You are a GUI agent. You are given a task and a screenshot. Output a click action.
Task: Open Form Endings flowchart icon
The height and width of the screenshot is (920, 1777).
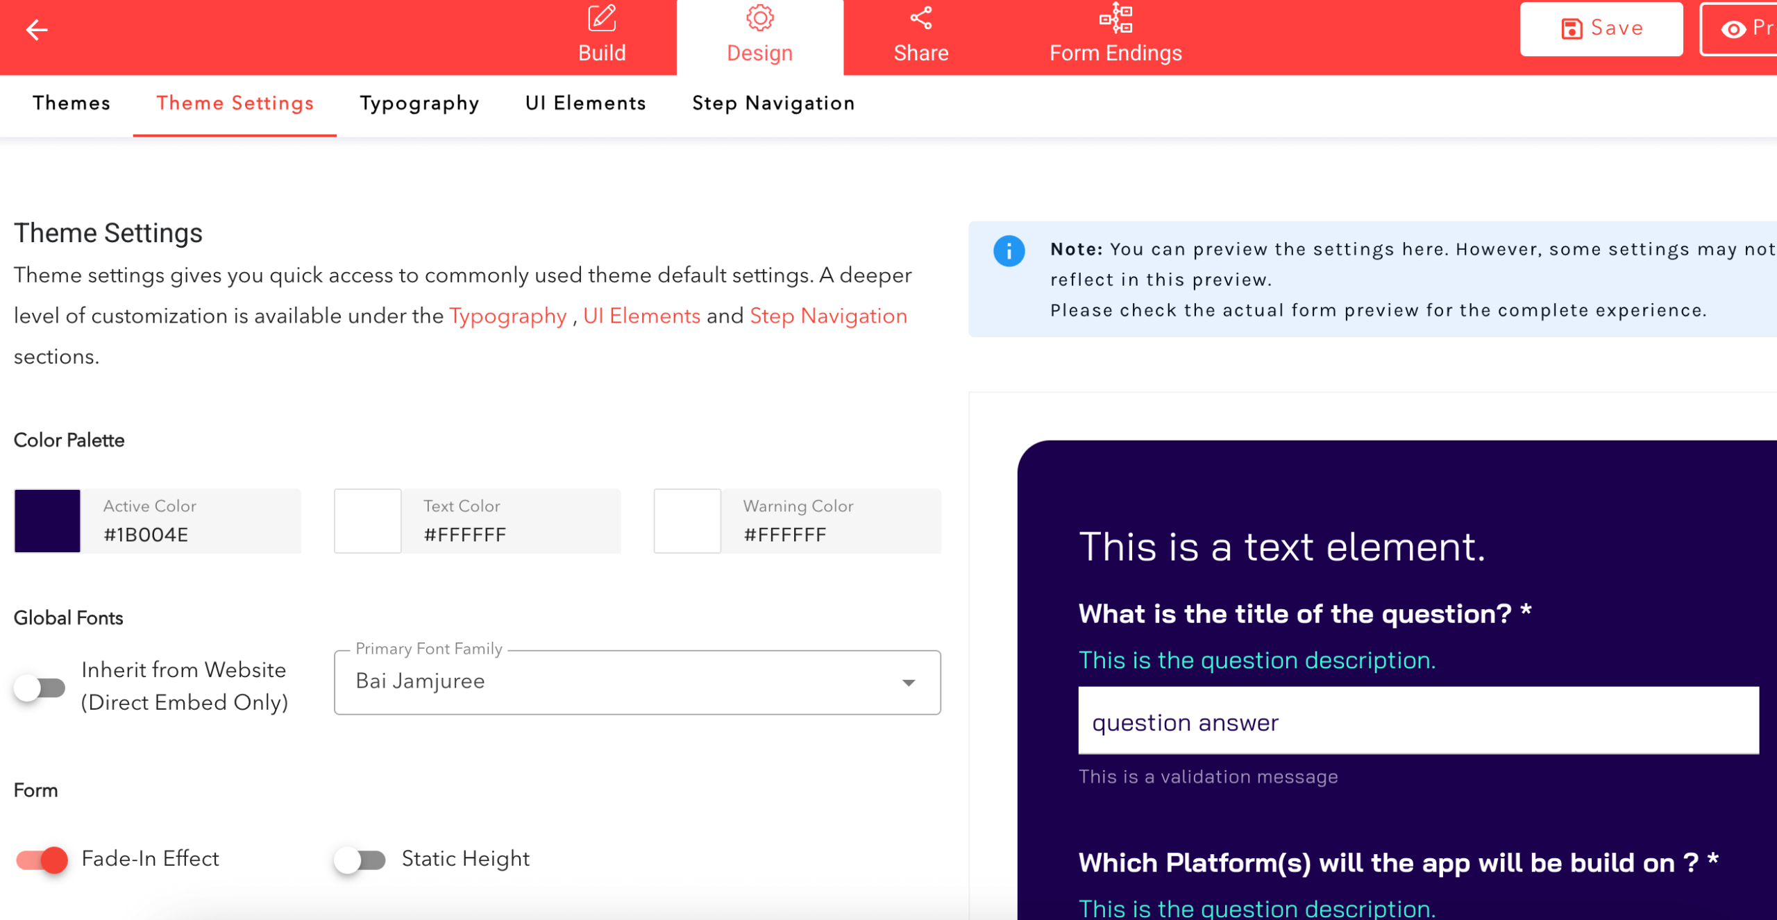(1115, 19)
